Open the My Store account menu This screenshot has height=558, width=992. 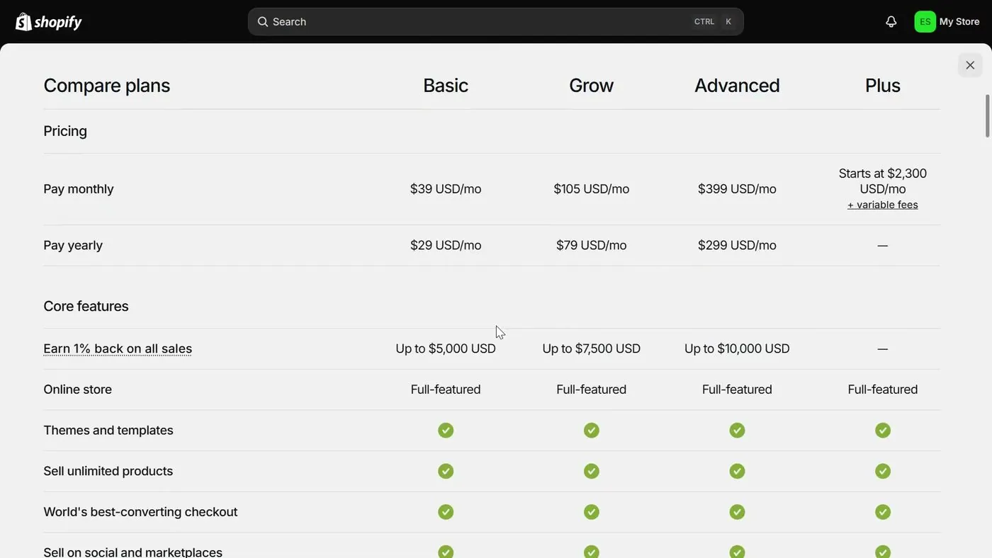tap(947, 22)
